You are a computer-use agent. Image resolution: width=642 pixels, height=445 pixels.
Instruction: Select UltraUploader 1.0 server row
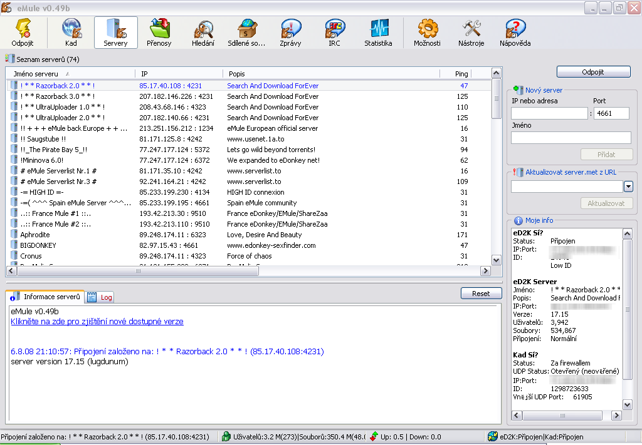click(249, 107)
